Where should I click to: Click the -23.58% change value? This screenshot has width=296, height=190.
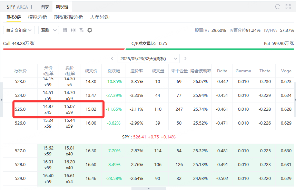pos(114,179)
